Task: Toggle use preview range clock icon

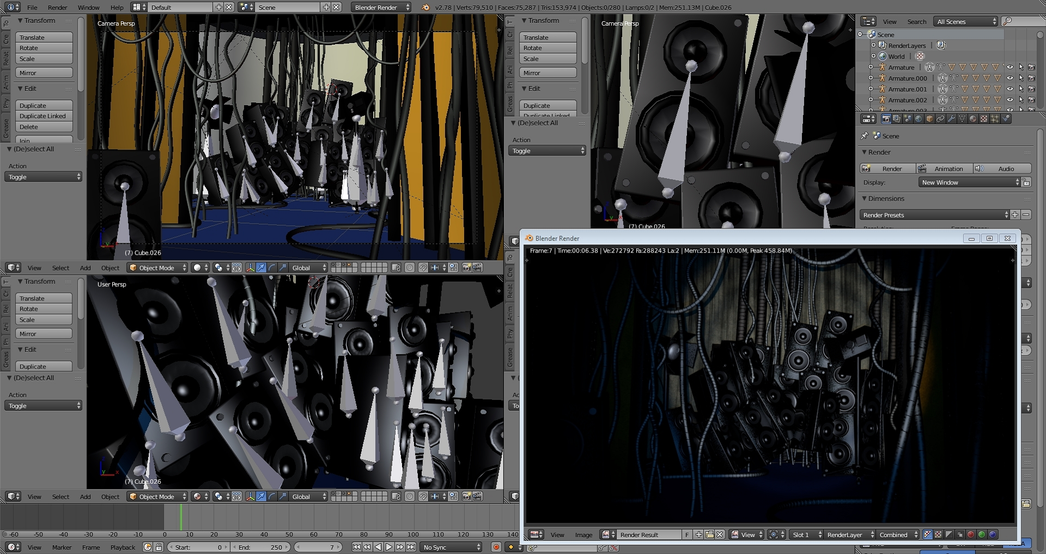Action: (x=148, y=547)
